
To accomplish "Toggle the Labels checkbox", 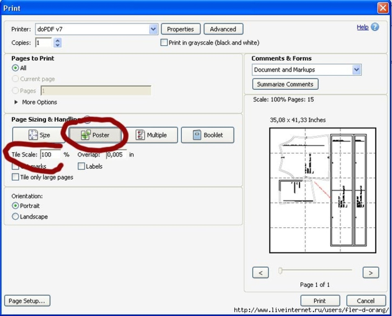I will click(x=81, y=166).
